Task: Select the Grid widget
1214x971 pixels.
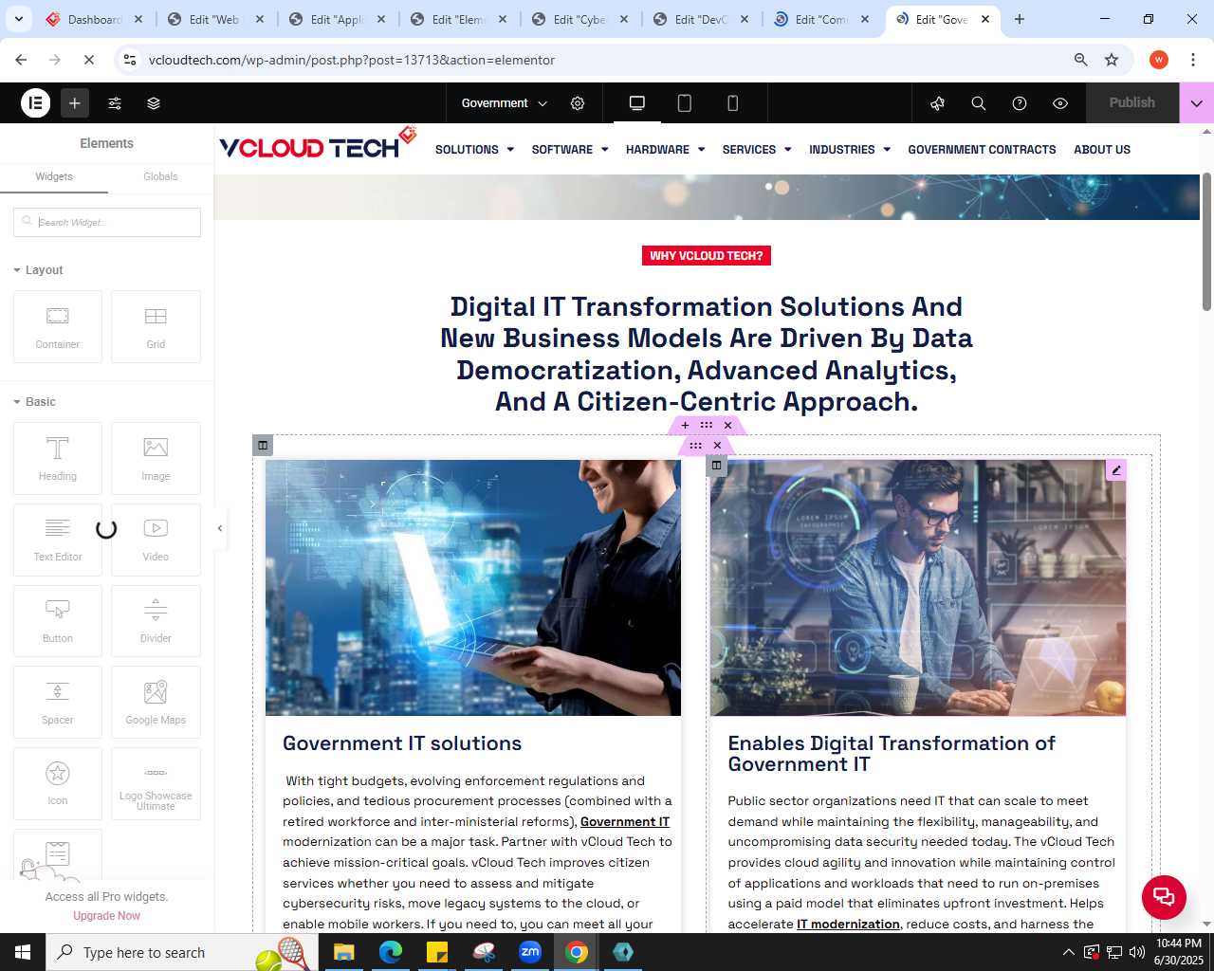Action: (156, 326)
